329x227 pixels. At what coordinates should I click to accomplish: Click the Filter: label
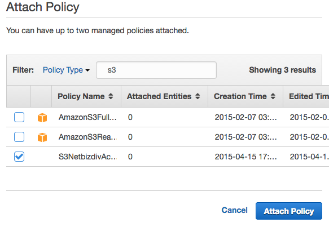(23, 70)
